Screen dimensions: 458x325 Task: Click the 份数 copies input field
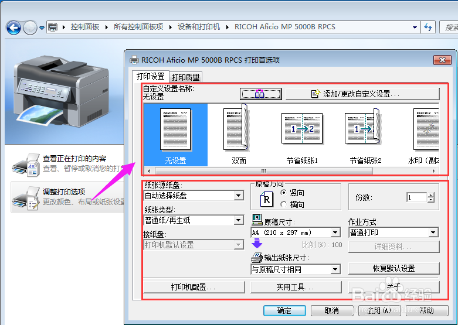click(416, 197)
